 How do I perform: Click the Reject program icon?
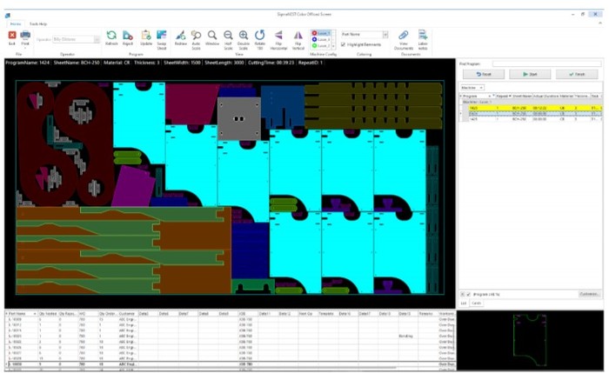(128, 36)
